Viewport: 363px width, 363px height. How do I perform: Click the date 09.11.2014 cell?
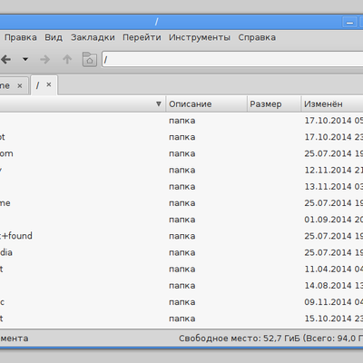333,302
